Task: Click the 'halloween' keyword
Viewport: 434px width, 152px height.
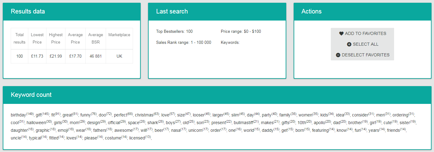Action: tap(36, 123)
